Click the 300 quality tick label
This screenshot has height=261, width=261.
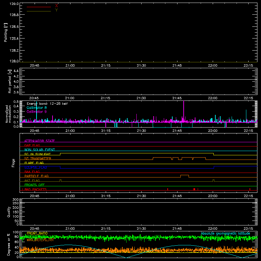15,200
